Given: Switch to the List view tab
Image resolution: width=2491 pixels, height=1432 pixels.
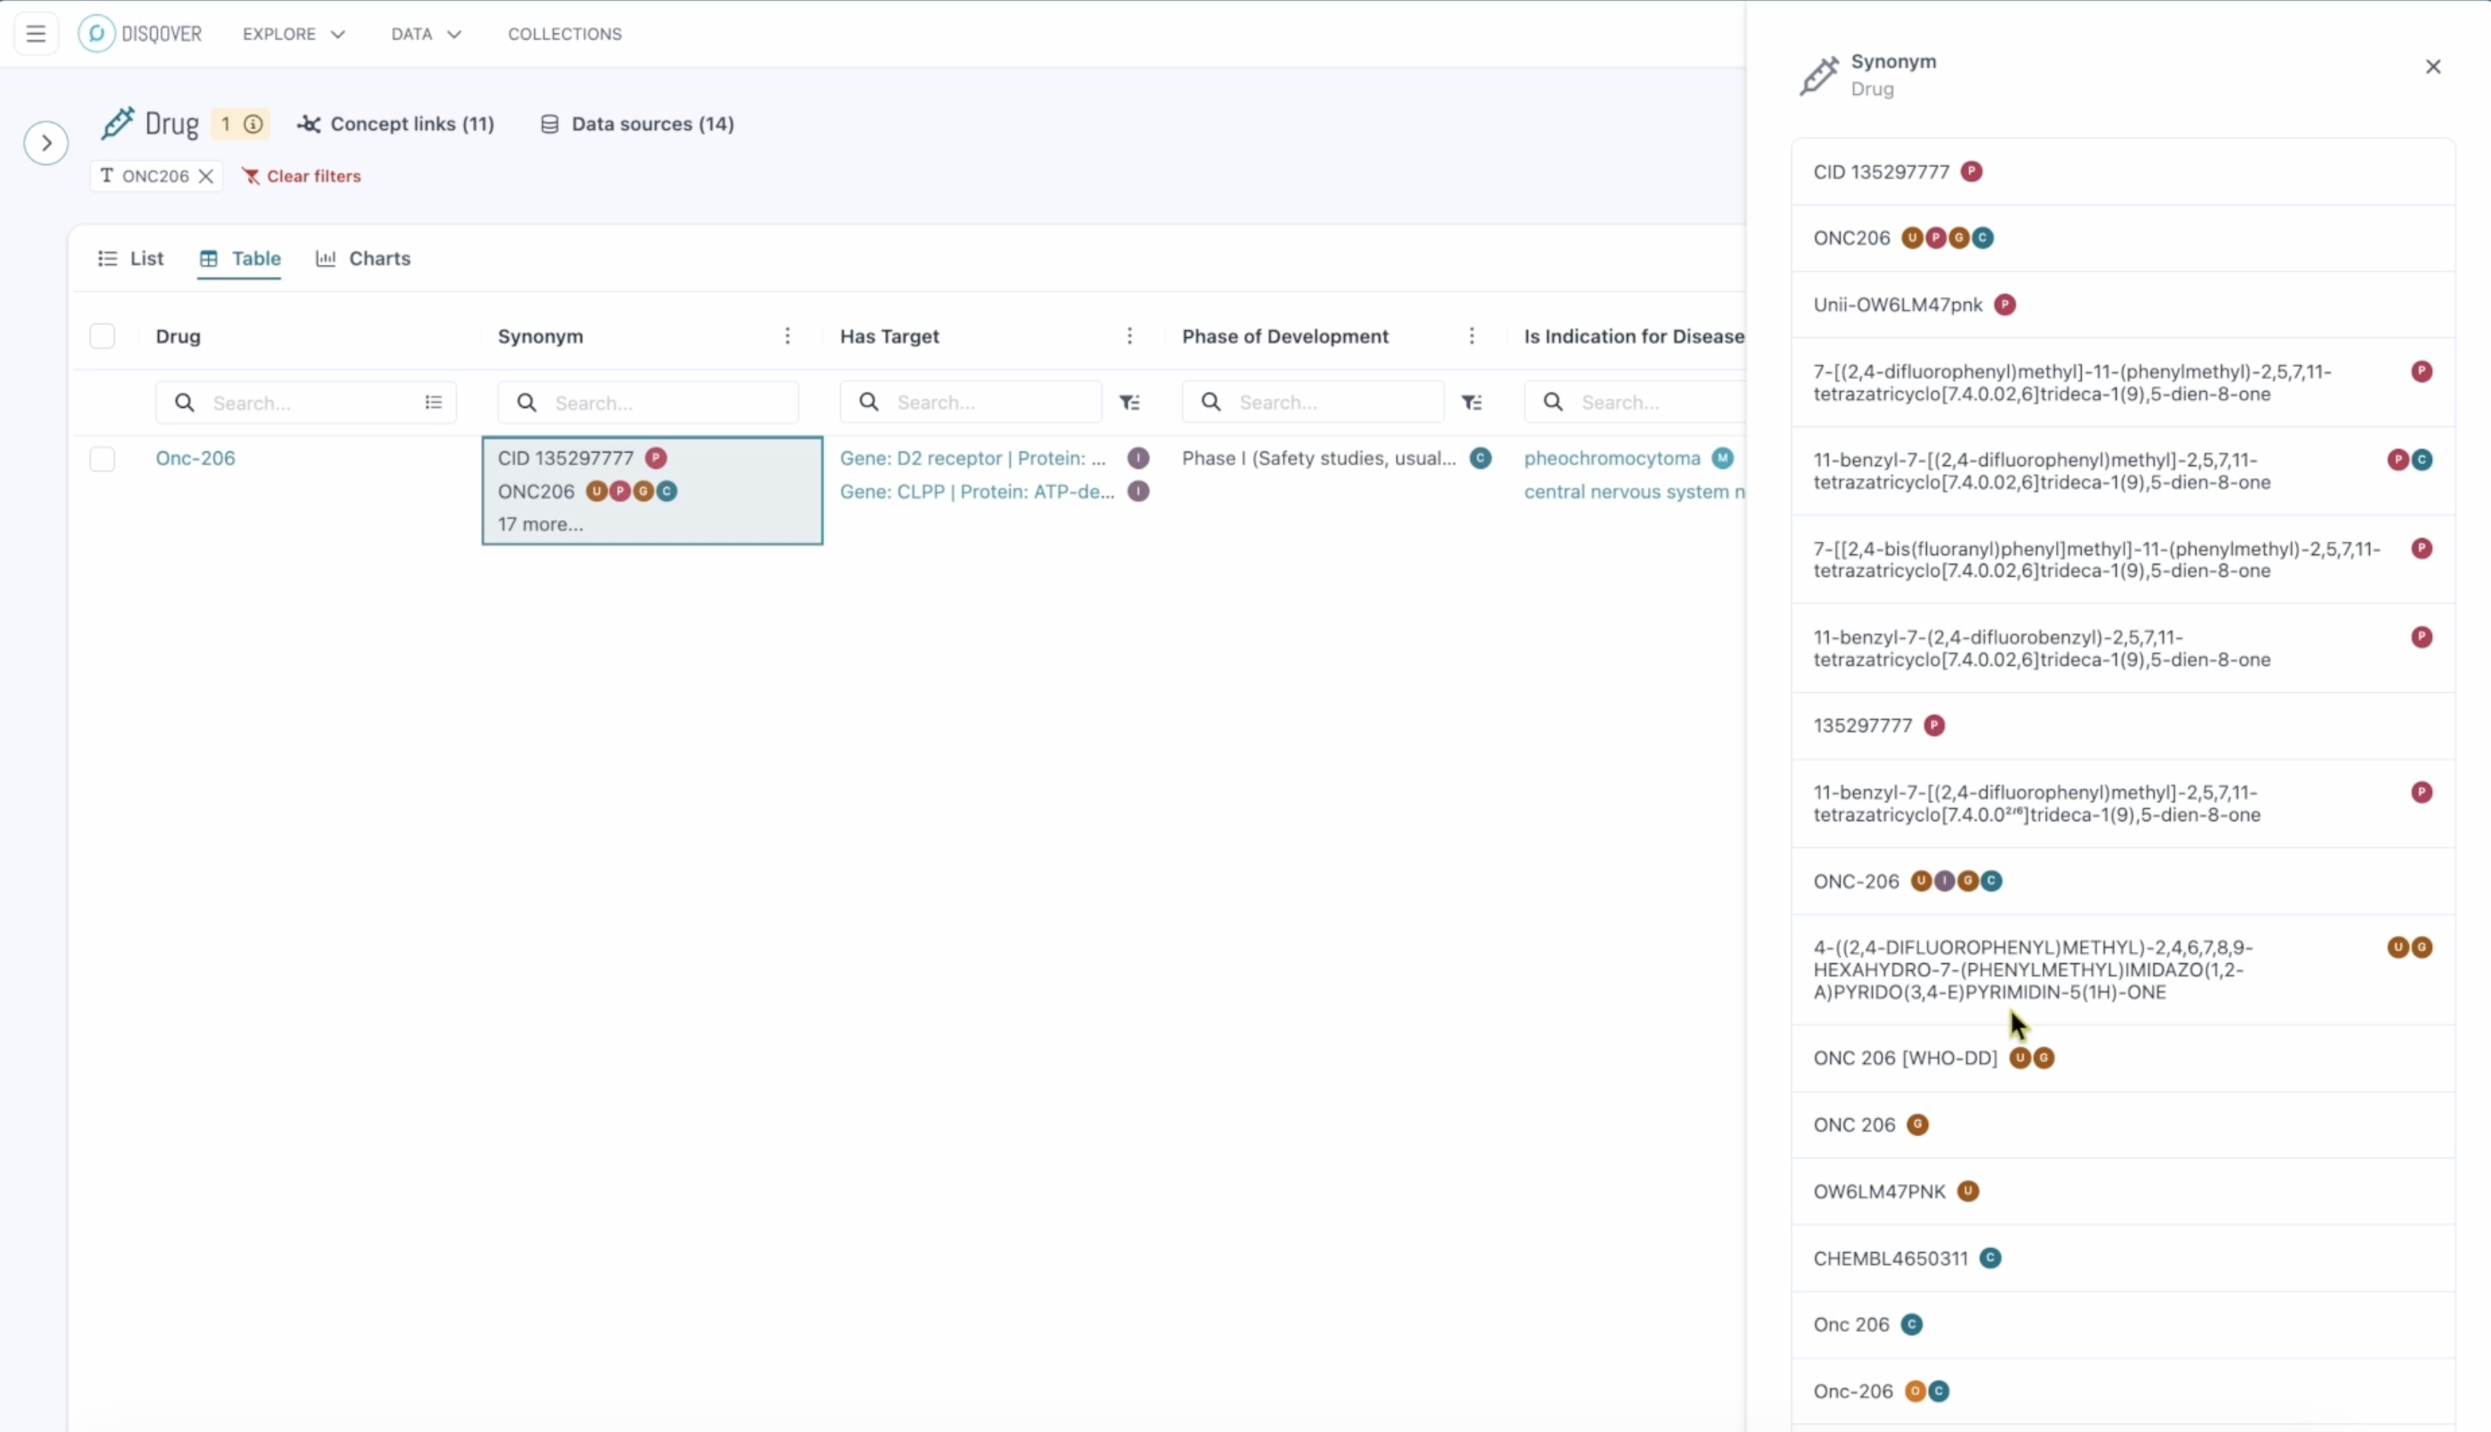Looking at the screenshot, I should click(x=131, y=258).
